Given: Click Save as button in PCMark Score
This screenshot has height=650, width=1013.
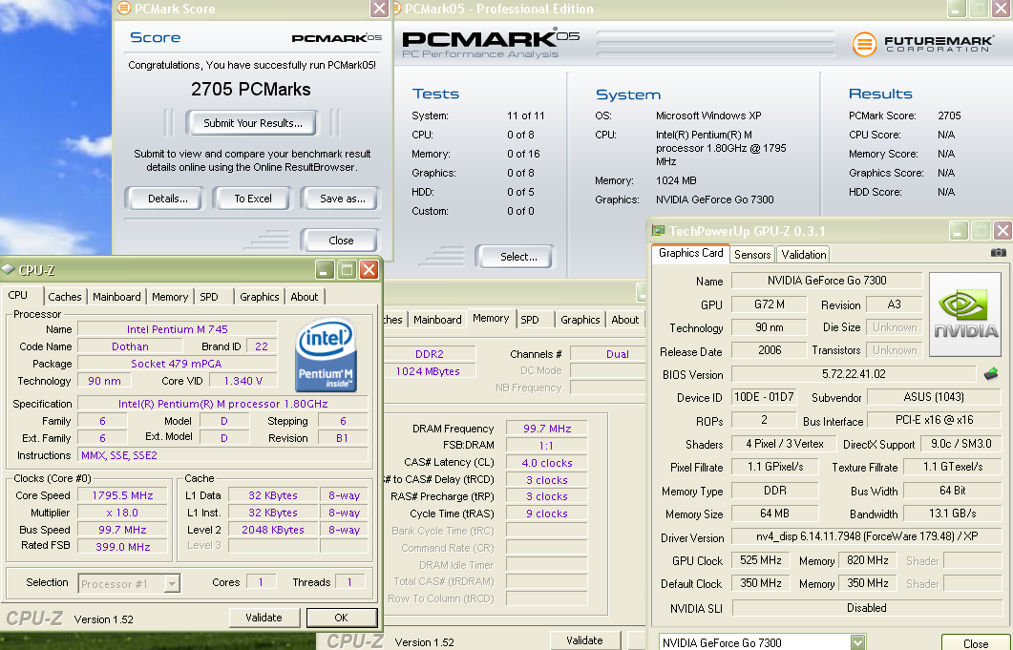Looking at the screenshot, I should [343, 199].
